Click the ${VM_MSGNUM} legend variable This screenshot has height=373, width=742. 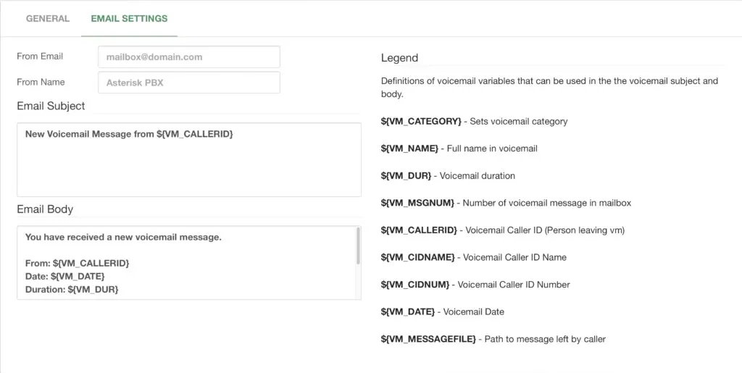pyautogui.click(x=417, y=203)
